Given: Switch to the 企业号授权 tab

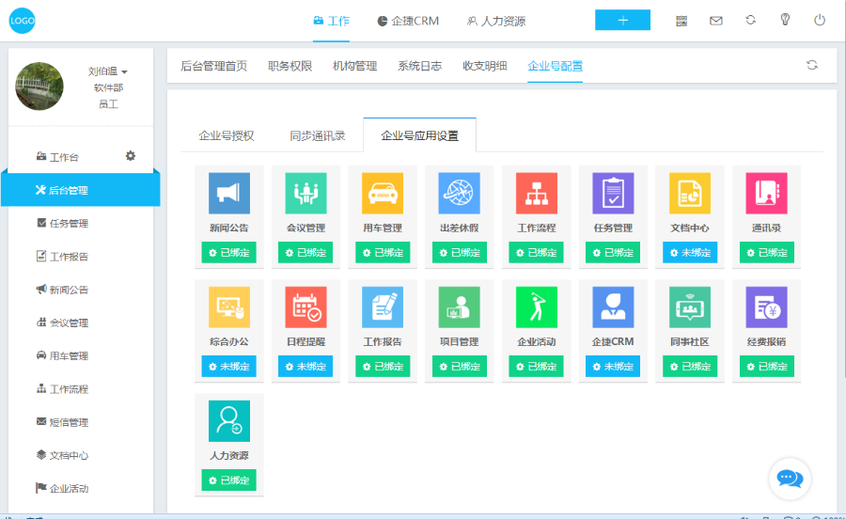Looking at the screenshot, I should 227,135.
